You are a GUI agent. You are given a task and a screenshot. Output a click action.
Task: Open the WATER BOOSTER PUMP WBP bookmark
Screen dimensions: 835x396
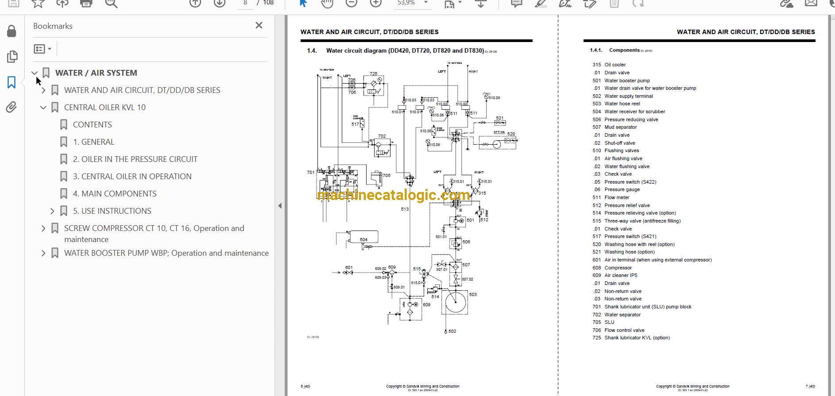(166, 253)
